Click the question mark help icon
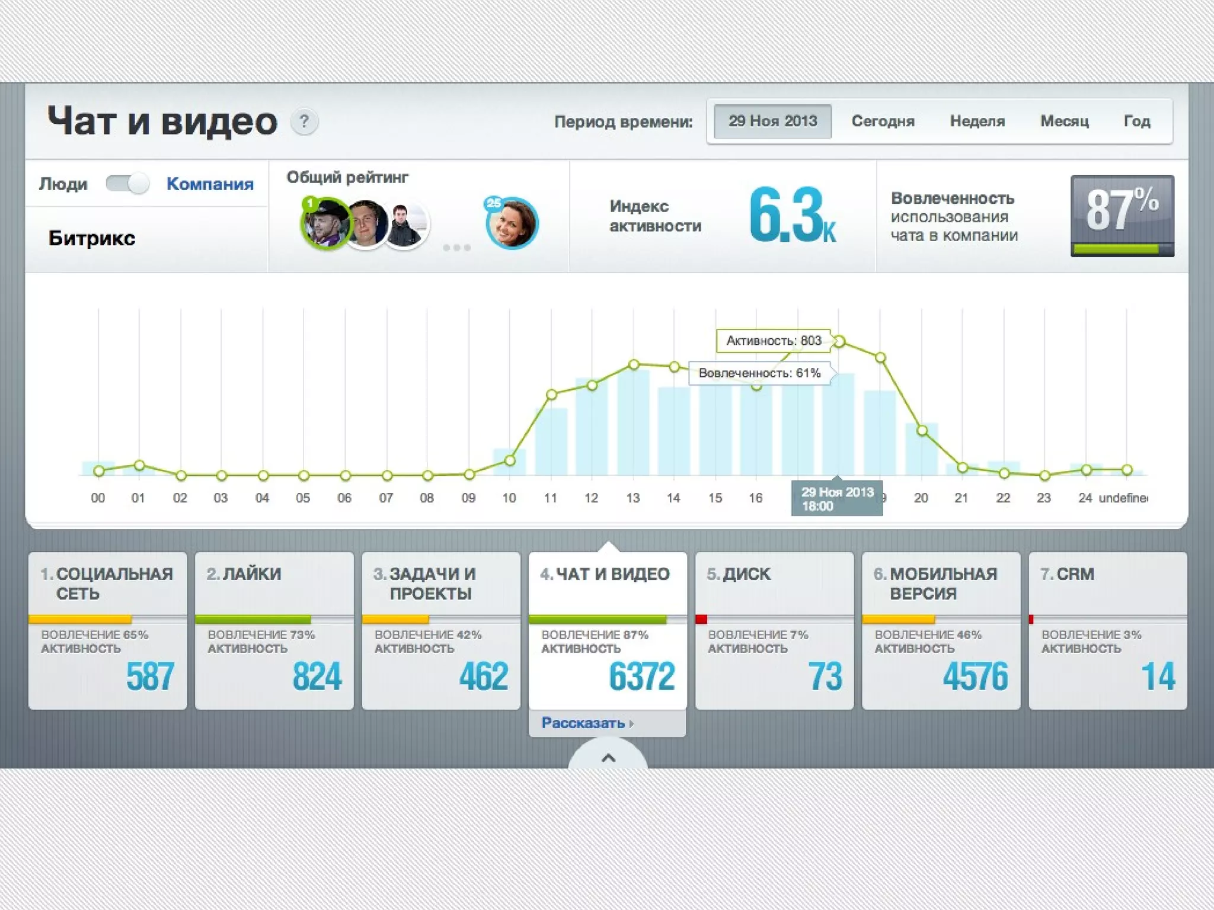Screen dimensions: 1214x910 [304, 122]
